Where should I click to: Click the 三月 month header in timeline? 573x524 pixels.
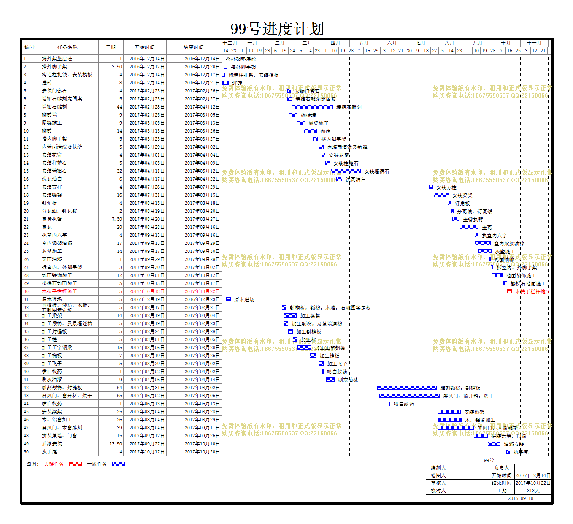click(x=307, y=43)
